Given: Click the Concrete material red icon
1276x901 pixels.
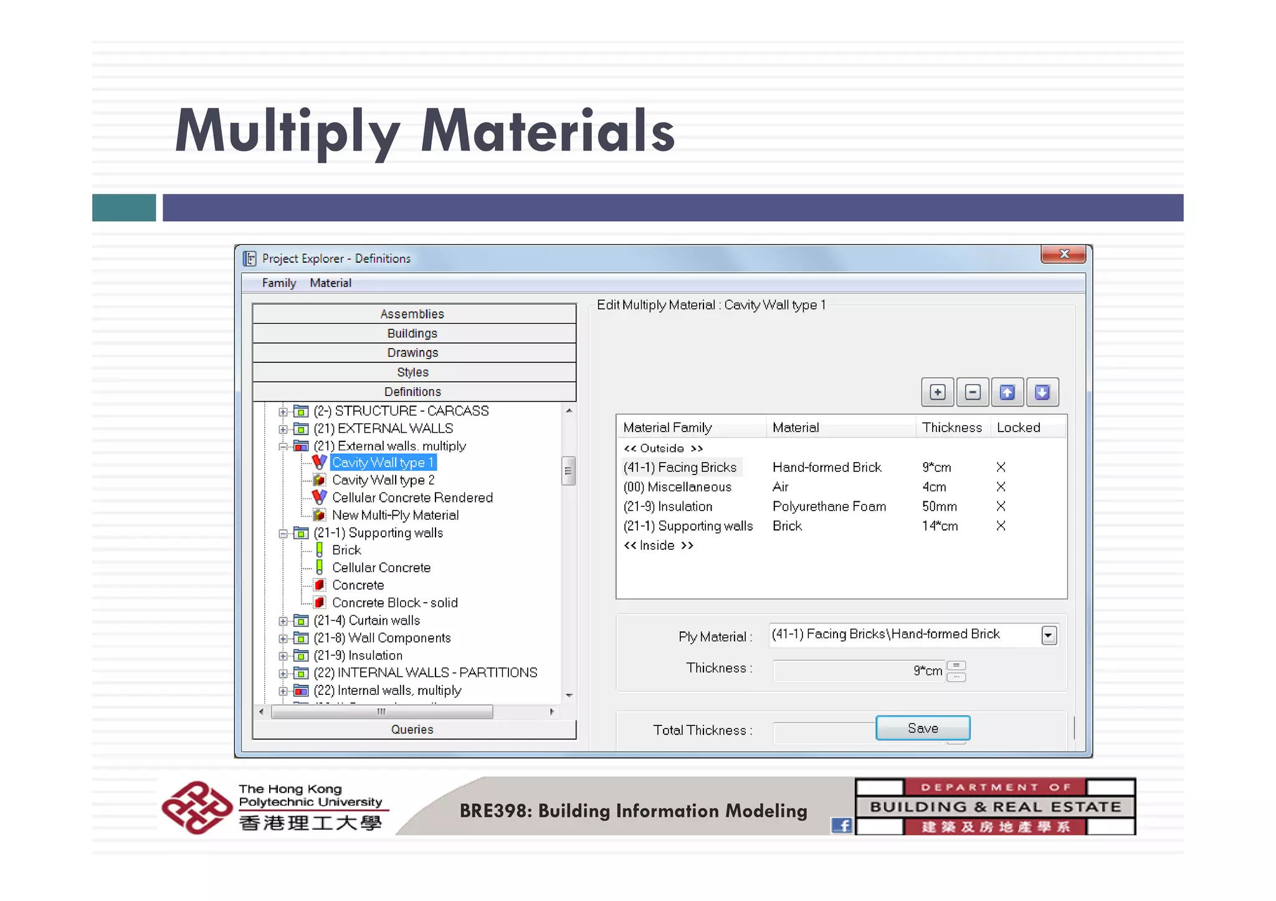Looking at the screenshot, I should coord(319,585).
